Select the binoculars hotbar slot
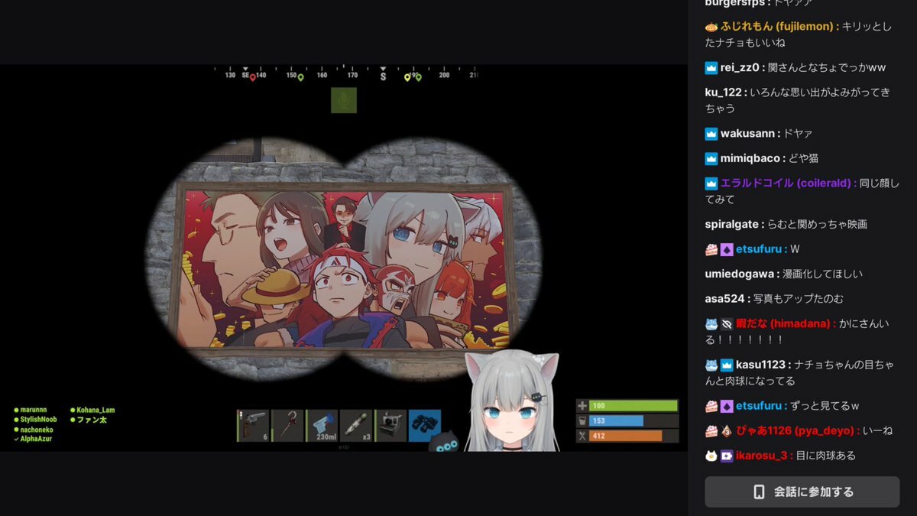The image size is (917, 516). coord(425,425)
